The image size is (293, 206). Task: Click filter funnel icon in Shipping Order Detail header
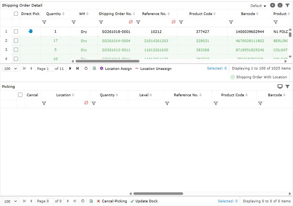[x=288, y=5]
